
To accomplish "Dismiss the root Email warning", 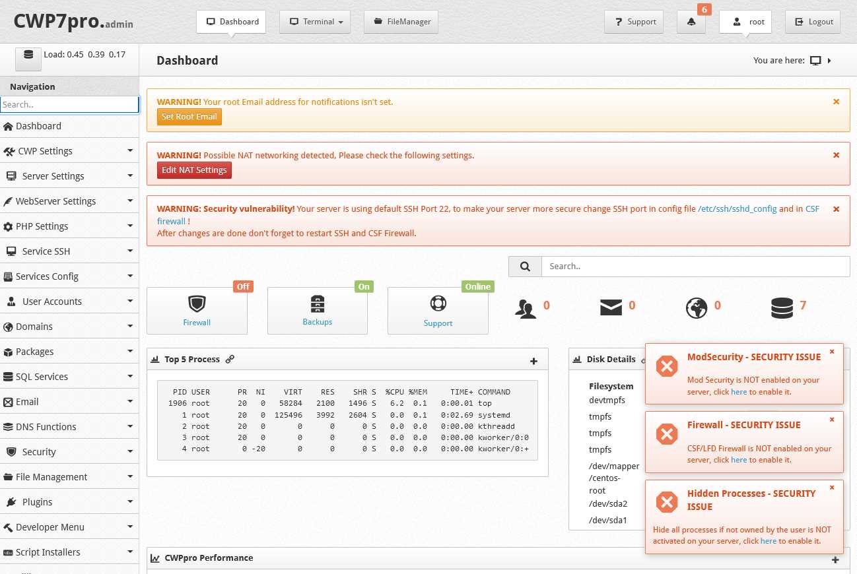I will click(x=836, y=102).
